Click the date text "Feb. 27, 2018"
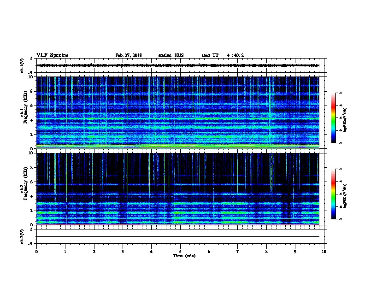Image resolution: width=365 pixels, height=282 pixels. point(129,55)
